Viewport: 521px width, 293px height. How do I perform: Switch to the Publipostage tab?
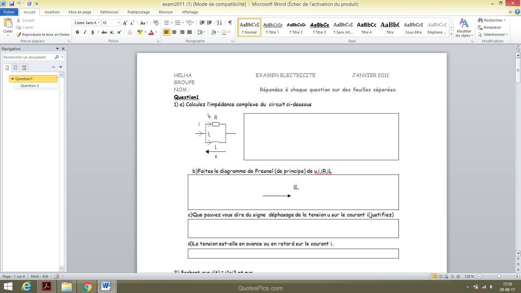[x=138, y=12]
